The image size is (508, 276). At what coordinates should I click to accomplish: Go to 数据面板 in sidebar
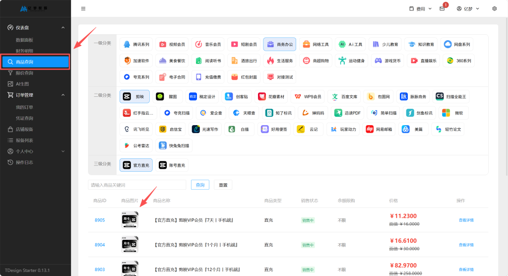[25, 40]
